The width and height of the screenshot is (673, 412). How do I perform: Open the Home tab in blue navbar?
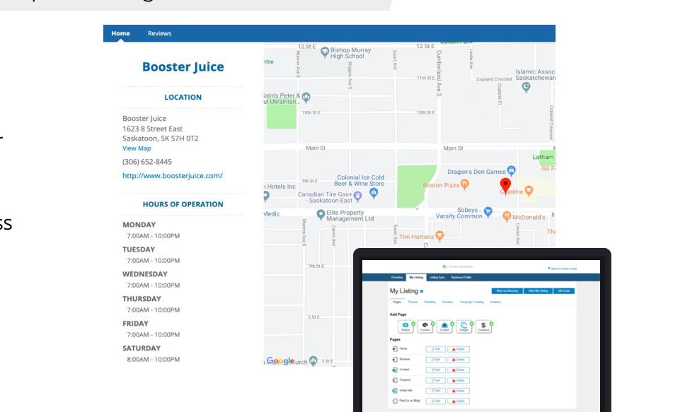pyautogui.click(x=120, y=33)
